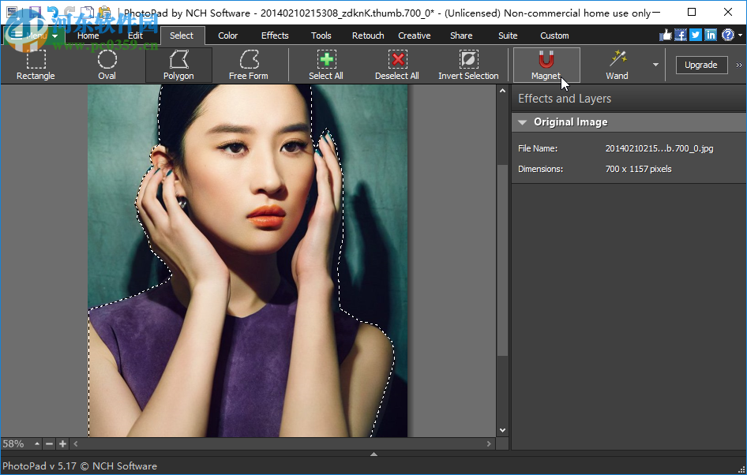Open the Effects ribbon tab

point(274,35)
